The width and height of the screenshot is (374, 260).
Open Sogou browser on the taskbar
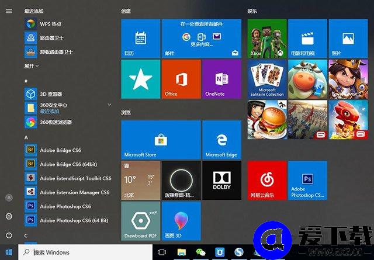tap(239, 252)
